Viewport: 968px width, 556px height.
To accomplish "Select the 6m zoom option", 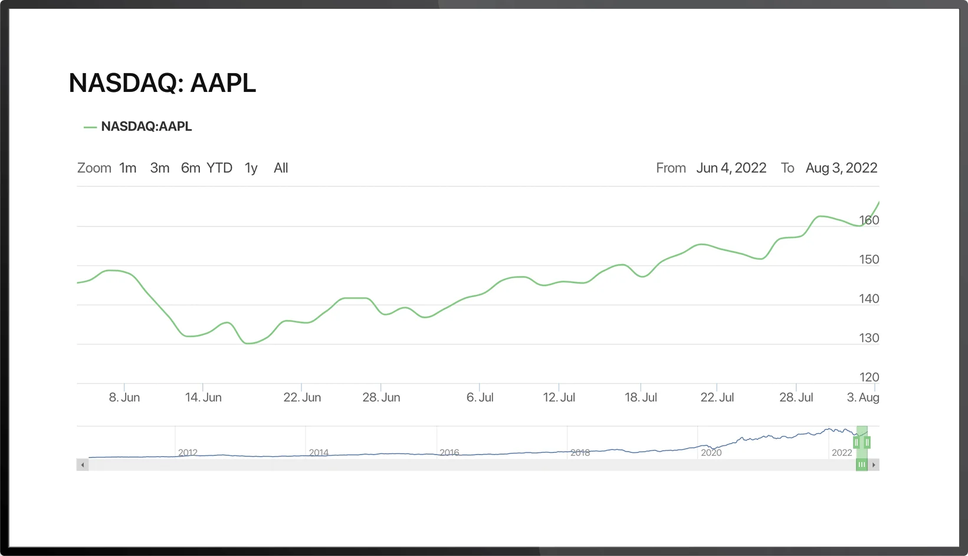I will [x=191, y=168].
